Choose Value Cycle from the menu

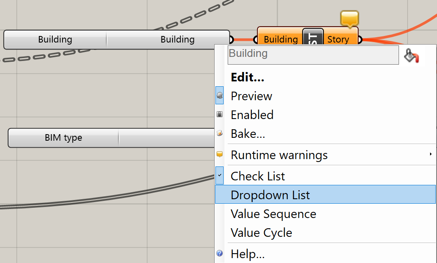pos(261,233)
